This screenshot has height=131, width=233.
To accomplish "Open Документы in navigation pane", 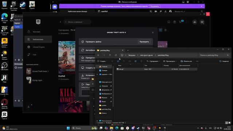I will point(106,90).
